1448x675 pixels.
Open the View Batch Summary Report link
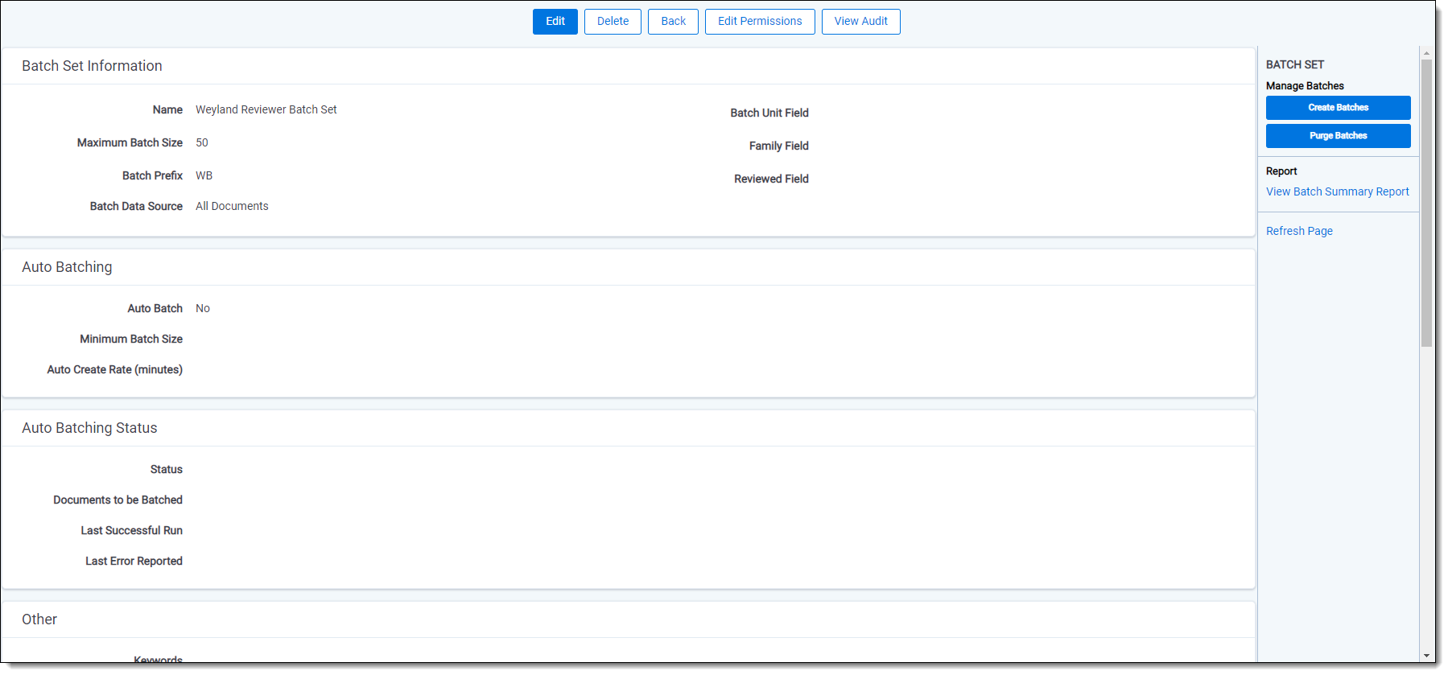click(x=1337, y=191)
